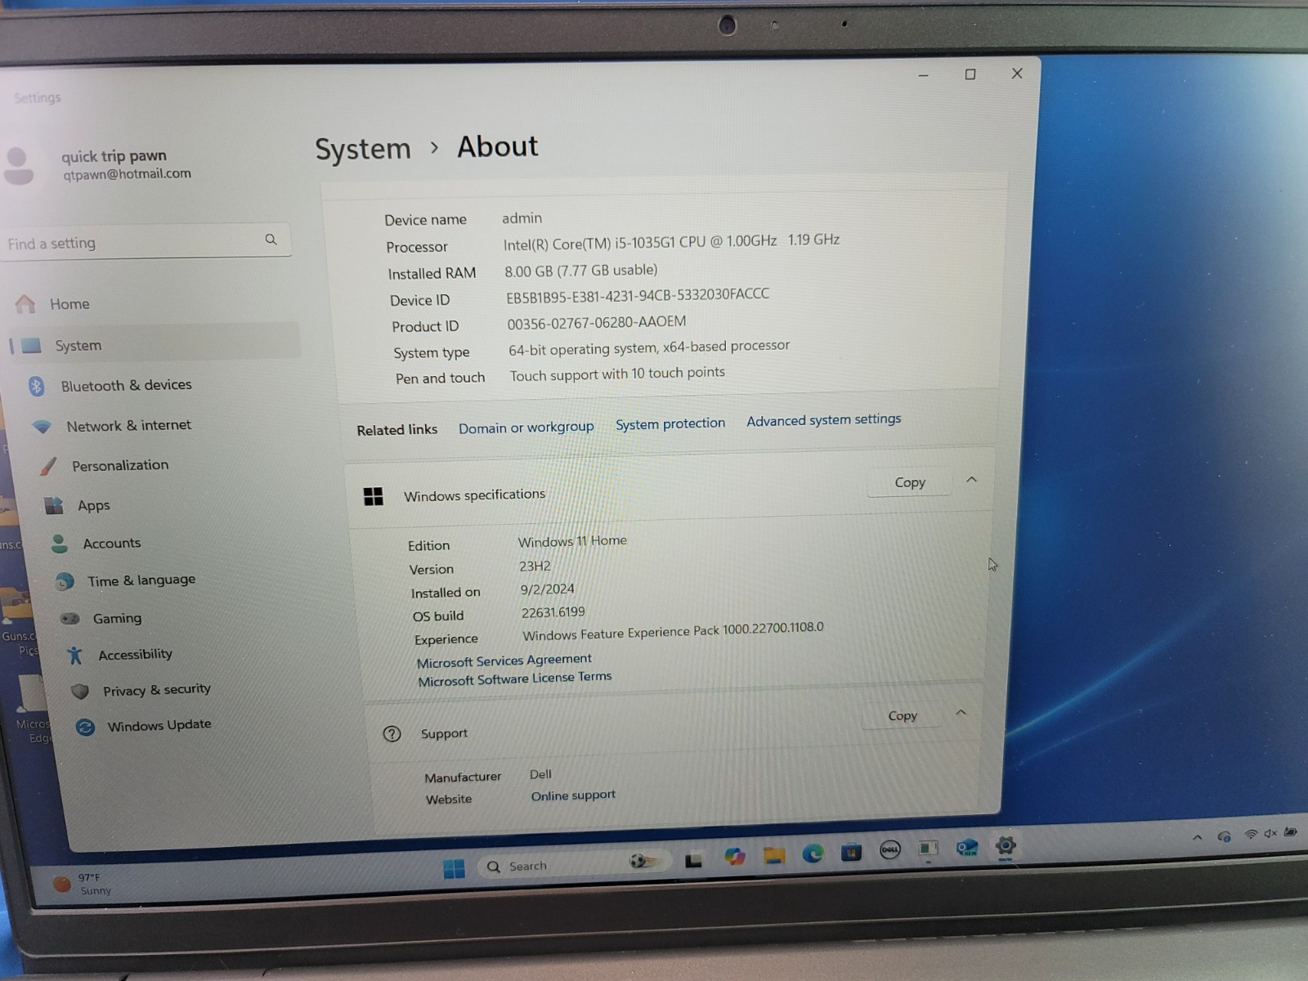The image size is (1308, 981).
Task: Launch Microsoft Edge from taskbar
Action: (x=813, y=853)
